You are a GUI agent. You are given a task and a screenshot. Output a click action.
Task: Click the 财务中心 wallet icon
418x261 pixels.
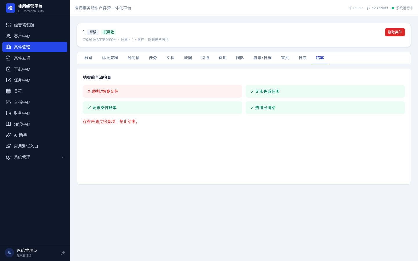tap(8, 113)
